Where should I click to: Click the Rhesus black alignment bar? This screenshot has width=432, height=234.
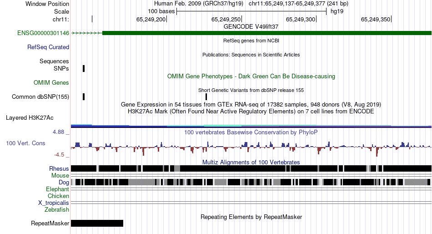point(251,168)
